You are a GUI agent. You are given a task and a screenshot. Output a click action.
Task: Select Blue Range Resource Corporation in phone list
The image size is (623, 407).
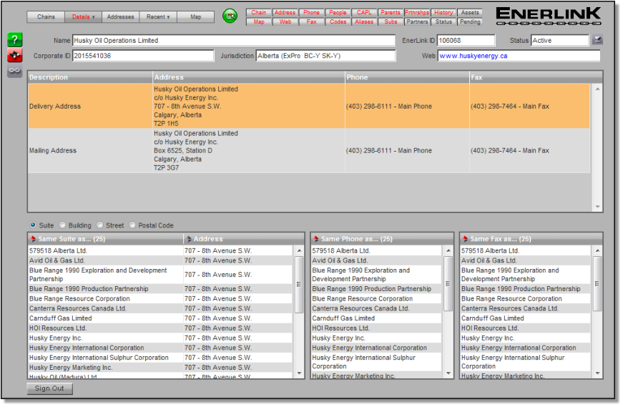[x=376, y=298]
